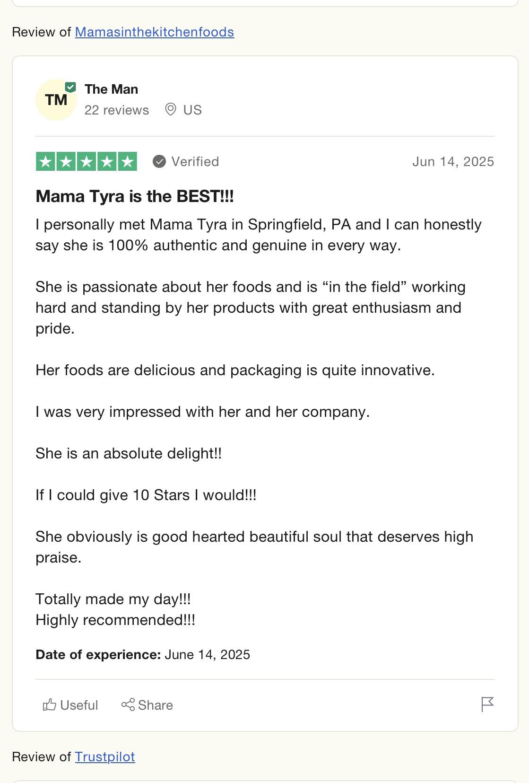
Task: Share this review via Share label
Action: pos(156,705)
